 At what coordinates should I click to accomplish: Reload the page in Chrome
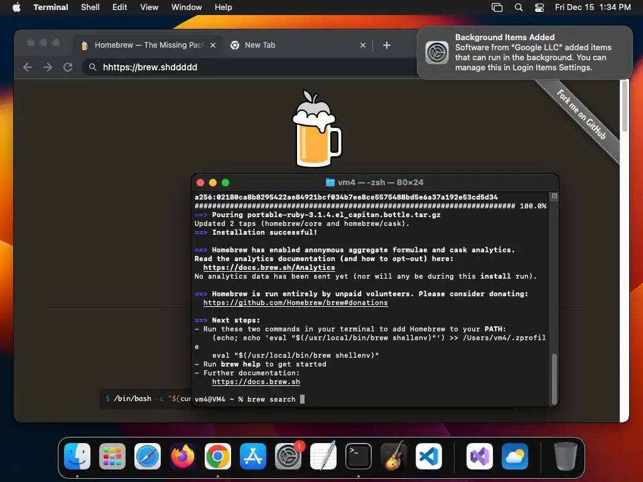pyautogui.click(x=68, y=67)
